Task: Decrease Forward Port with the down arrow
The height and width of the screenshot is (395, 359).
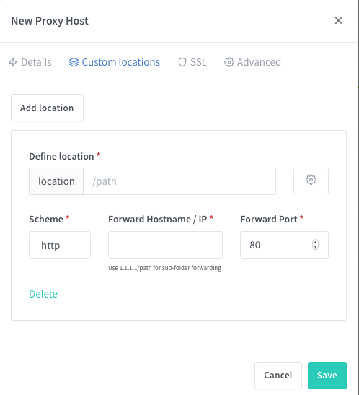Action: [x=315, y=247]
